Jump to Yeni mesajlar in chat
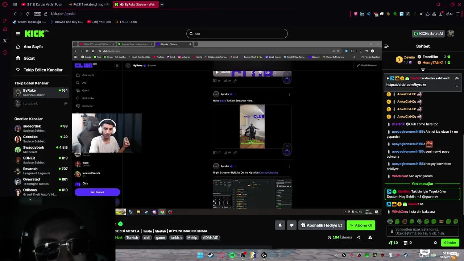 tap(422, 184)
